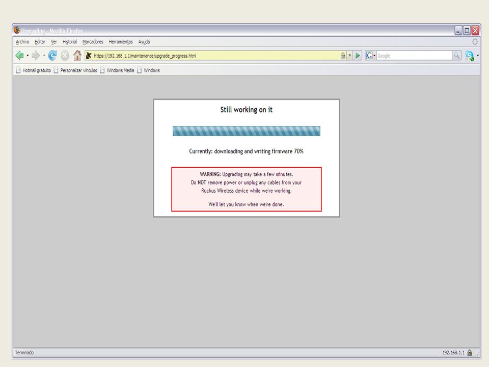Click the Firefox logo in title bar
489x367 pixels.
point(17,30)
